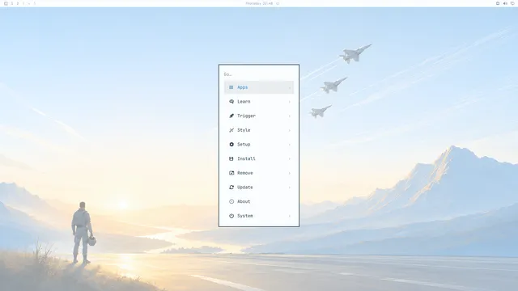This screenshot has height=291, width=518.
Task: Click the launcher icon at top-left of bar
Action: click(6, 3)
